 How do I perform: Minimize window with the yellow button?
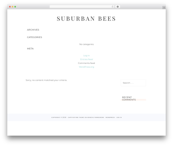click(12, 7)
